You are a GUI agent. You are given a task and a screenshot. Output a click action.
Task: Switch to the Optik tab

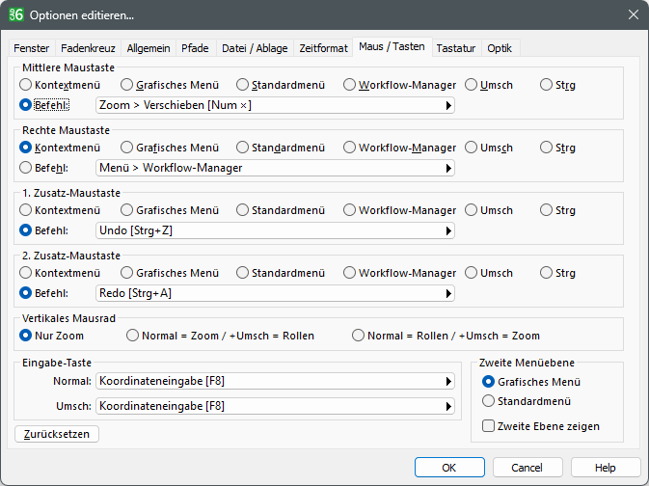[500, 48]
